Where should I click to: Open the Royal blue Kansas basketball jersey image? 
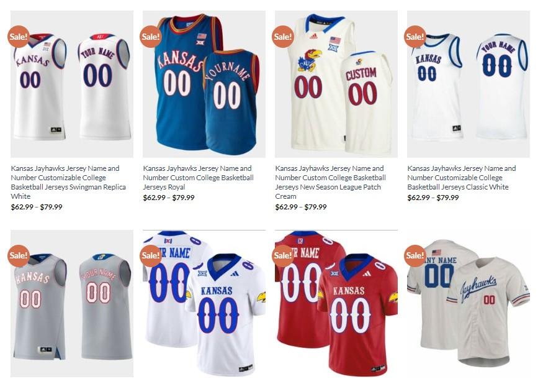point(204,84)
